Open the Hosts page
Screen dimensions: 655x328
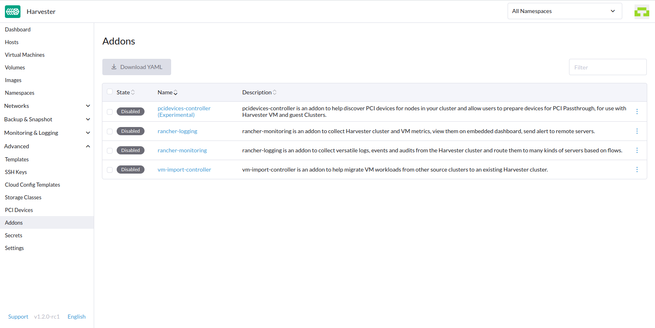11,42
